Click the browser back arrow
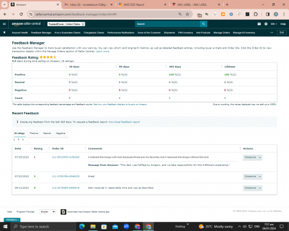The width and height of the screenshot is (289, 231). click(5, 14)
